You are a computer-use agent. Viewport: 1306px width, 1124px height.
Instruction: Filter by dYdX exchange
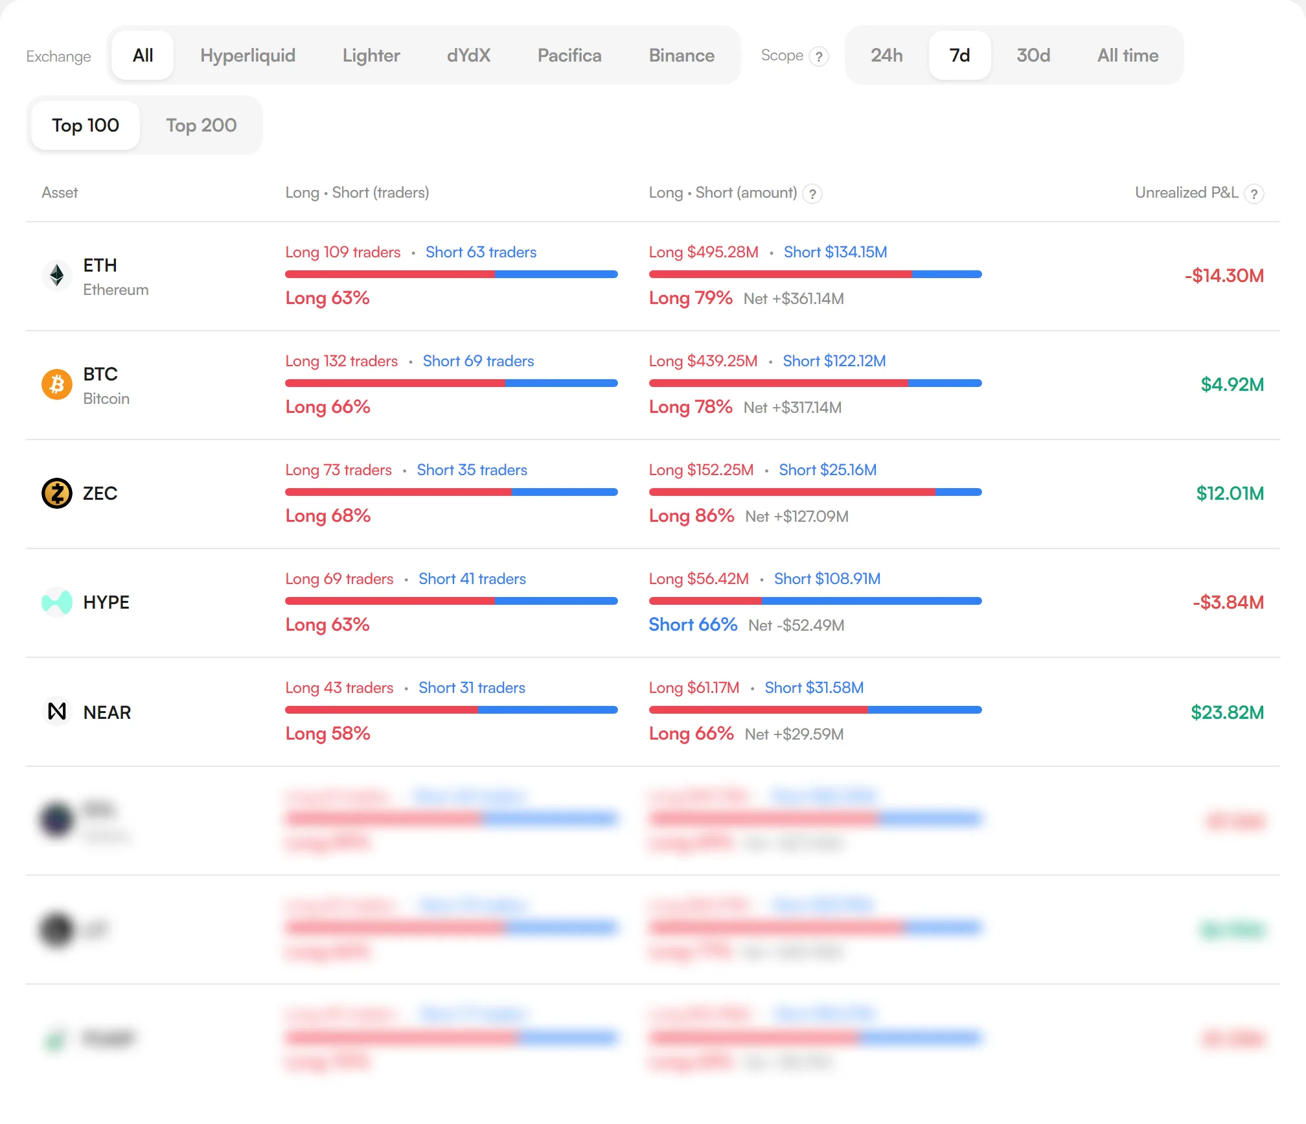point(468,55)
